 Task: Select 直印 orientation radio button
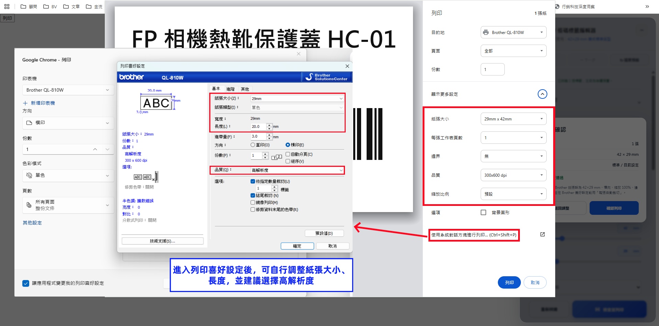(x=253, y=145)
